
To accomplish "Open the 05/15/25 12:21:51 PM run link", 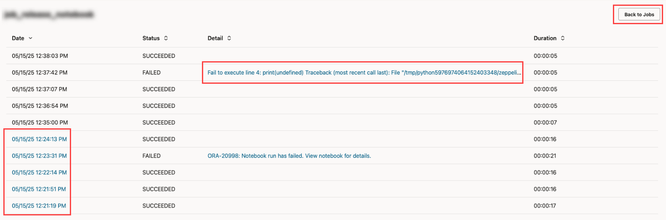I will [39, 189].
